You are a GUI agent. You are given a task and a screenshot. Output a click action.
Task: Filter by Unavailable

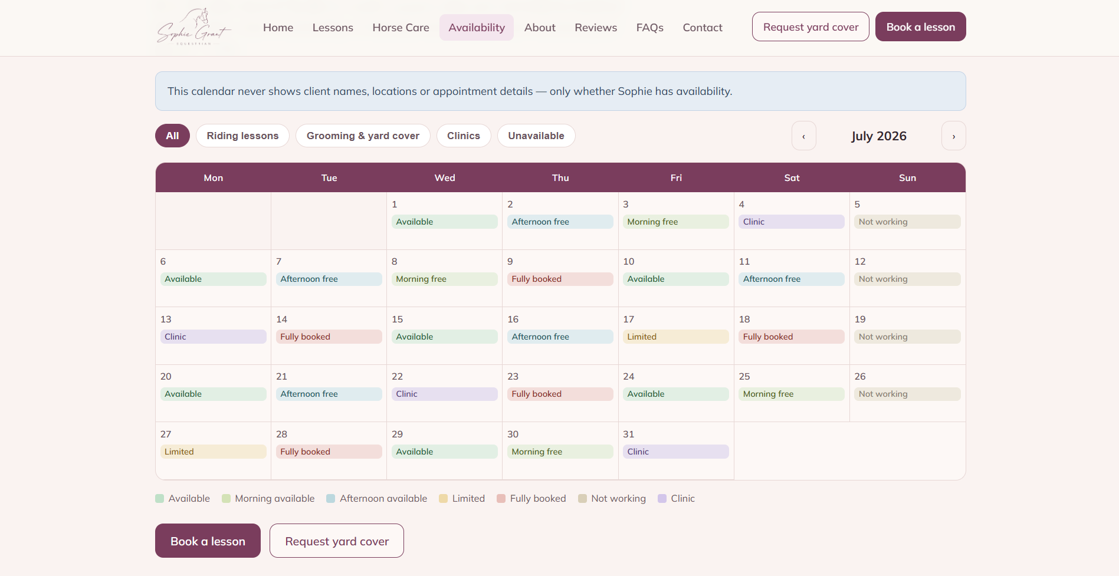(x=536, y=136)
